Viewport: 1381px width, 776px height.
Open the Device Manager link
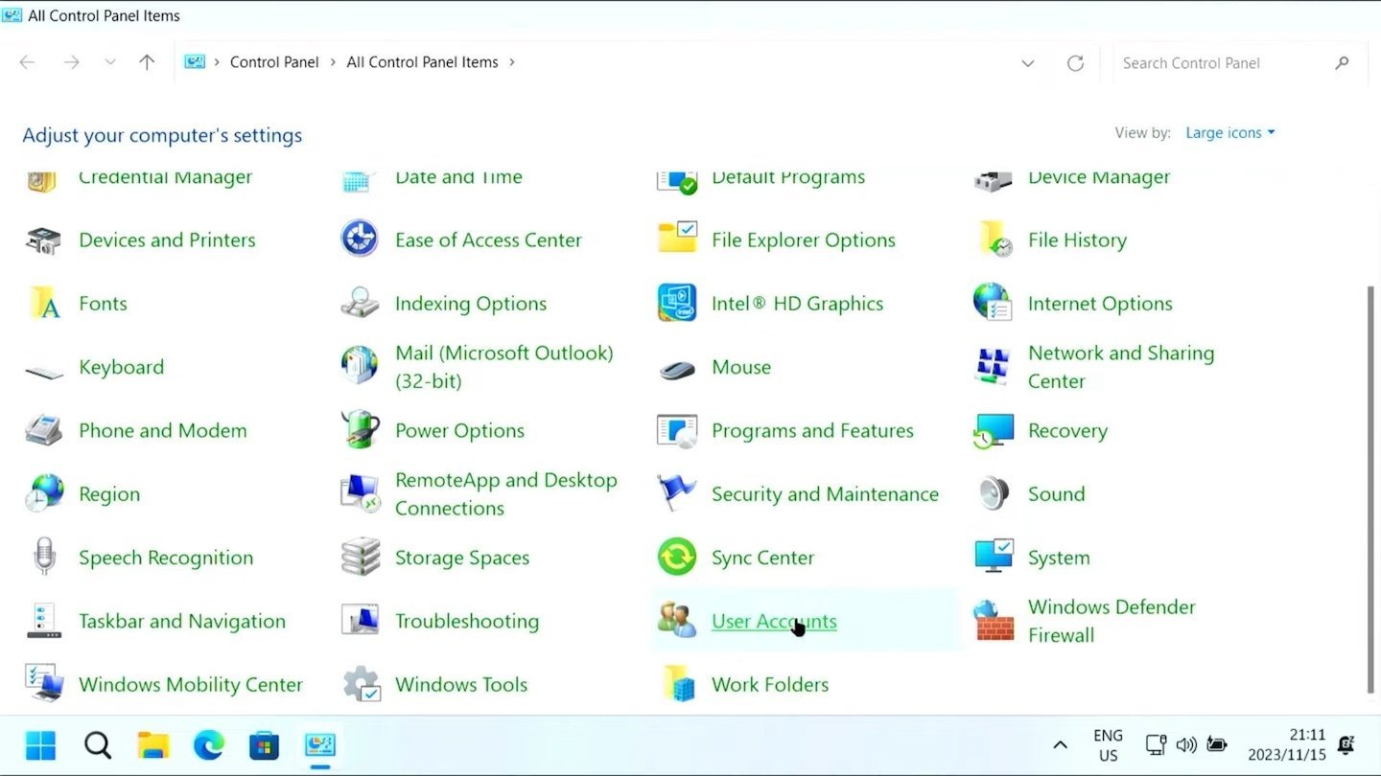click(x=1099, y=177)
